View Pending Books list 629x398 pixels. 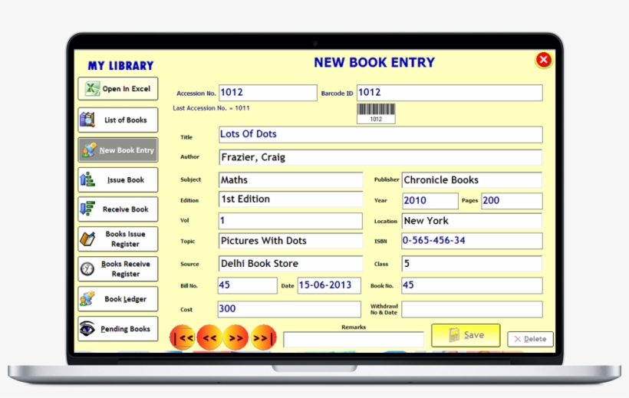(x=118, y=329)
